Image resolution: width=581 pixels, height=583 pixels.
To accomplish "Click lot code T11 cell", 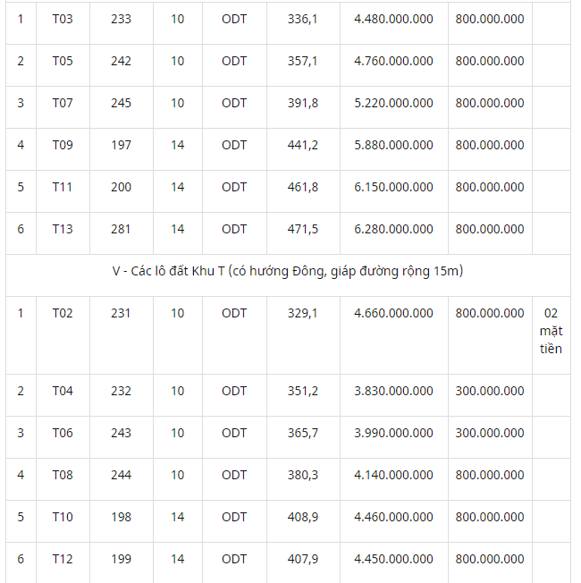I will pos(63,187).
